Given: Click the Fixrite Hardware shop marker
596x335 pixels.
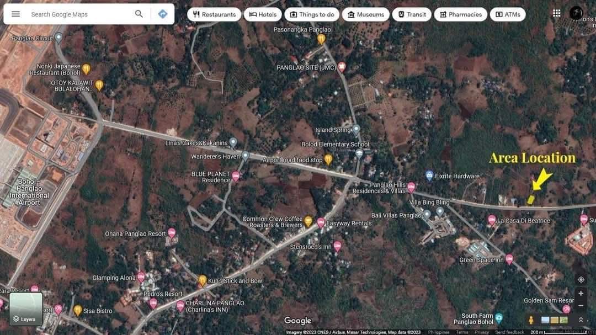Looking at the screenshot, I should click(429, 176).
